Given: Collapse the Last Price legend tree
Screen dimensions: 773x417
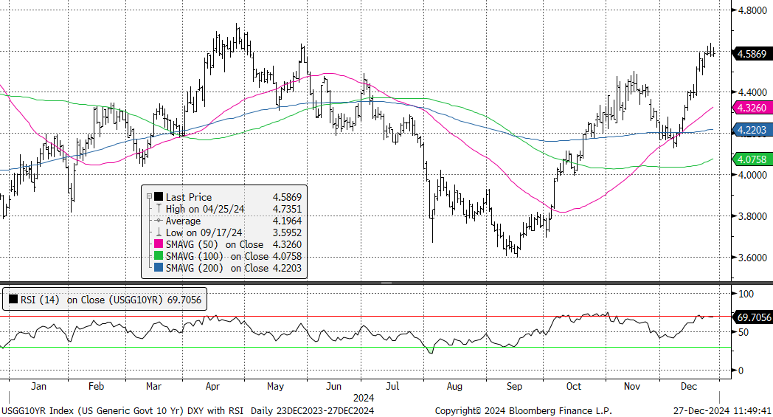Looking at the screenshot, I should coord(150,197).
